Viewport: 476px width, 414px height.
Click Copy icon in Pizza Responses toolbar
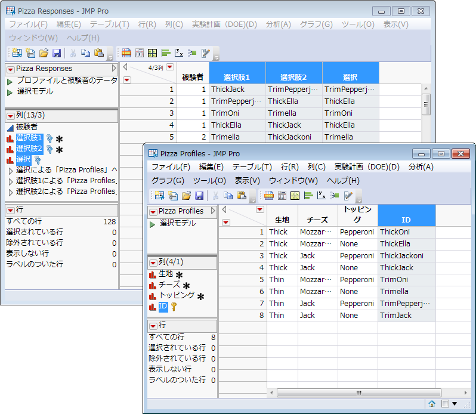point(86,53)
